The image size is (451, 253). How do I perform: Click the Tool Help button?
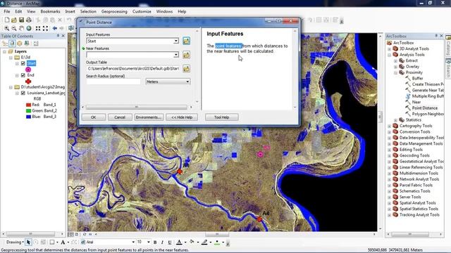221,117
